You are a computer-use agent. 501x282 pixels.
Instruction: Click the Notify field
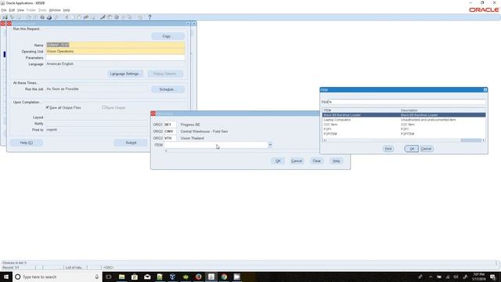[96, 124]
